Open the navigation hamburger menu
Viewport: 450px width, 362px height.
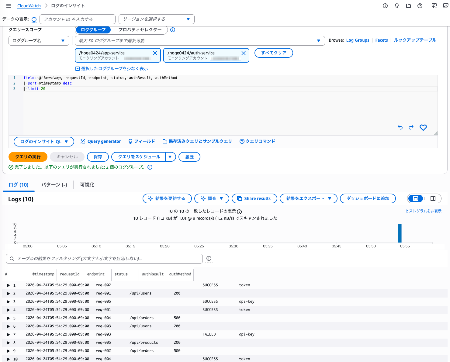pos(8,5)
